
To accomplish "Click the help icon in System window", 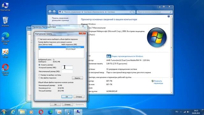I will (169, 16).
